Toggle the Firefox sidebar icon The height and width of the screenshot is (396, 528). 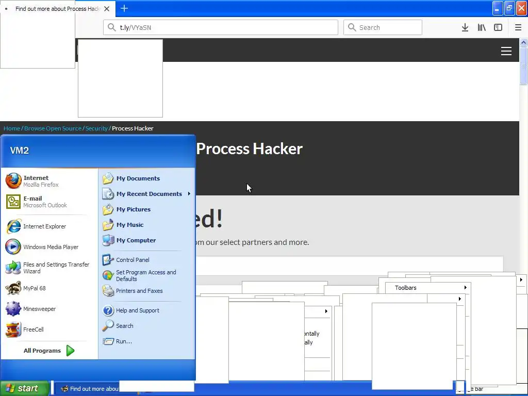498,28
